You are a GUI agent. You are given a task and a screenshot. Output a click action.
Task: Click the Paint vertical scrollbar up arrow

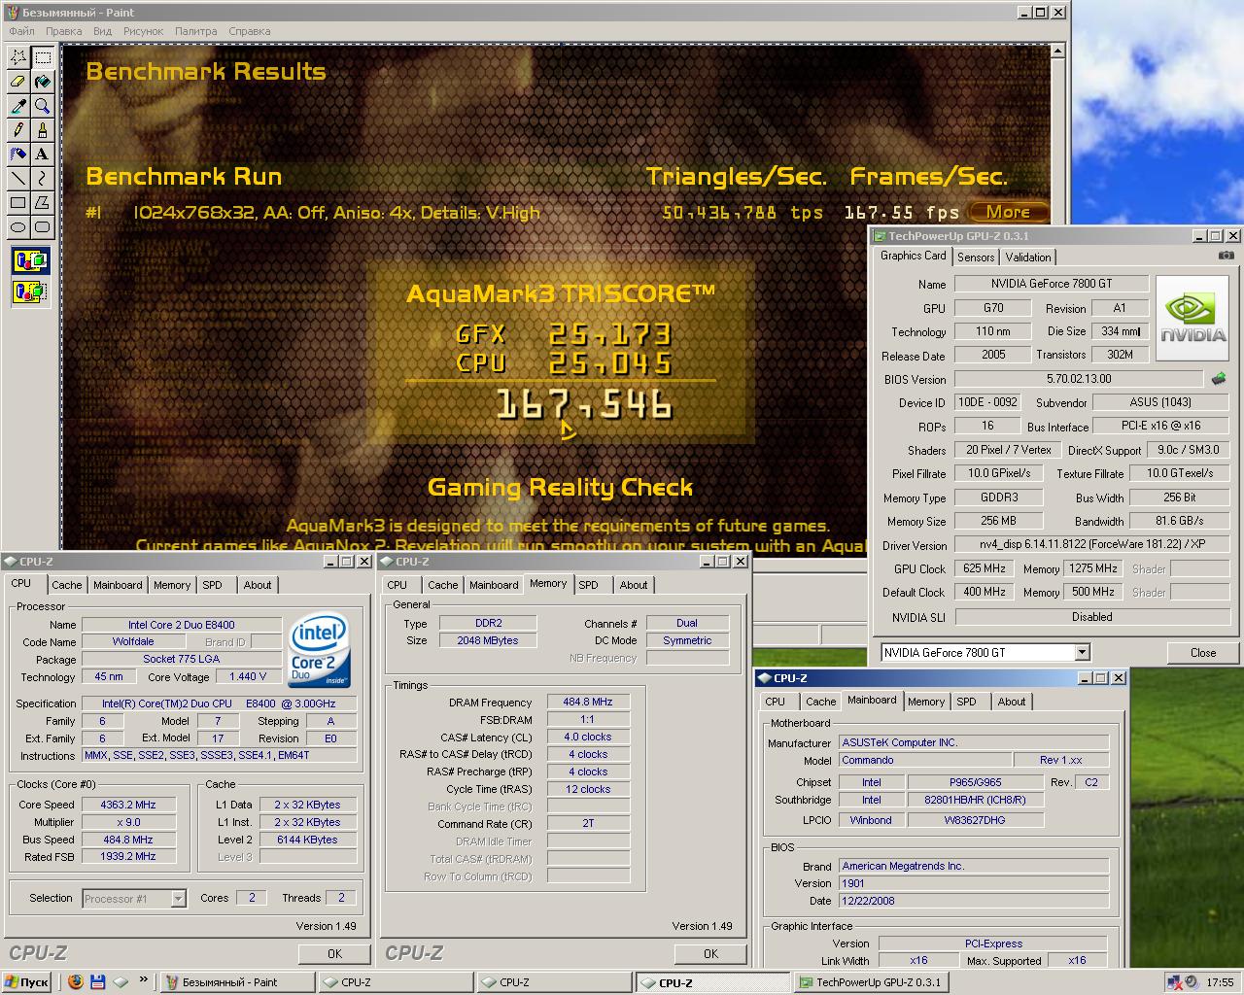coord(1059,51)
